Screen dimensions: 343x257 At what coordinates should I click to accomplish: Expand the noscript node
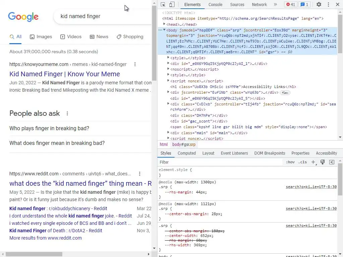tap(168, 69)
